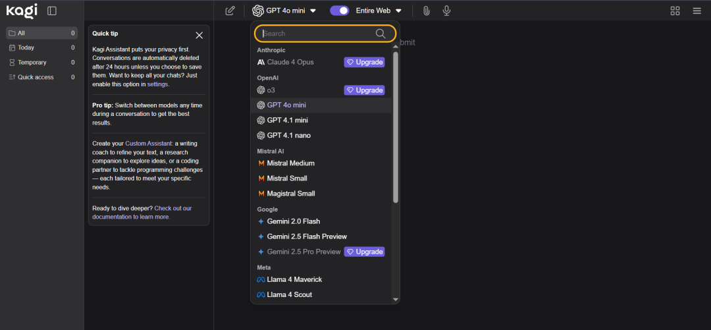Open the Entire Web dropdown
711x330 pixels.
[x=379, y=11]
